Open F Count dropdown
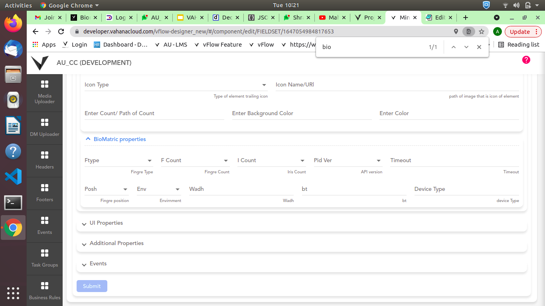 coord(195,161)
